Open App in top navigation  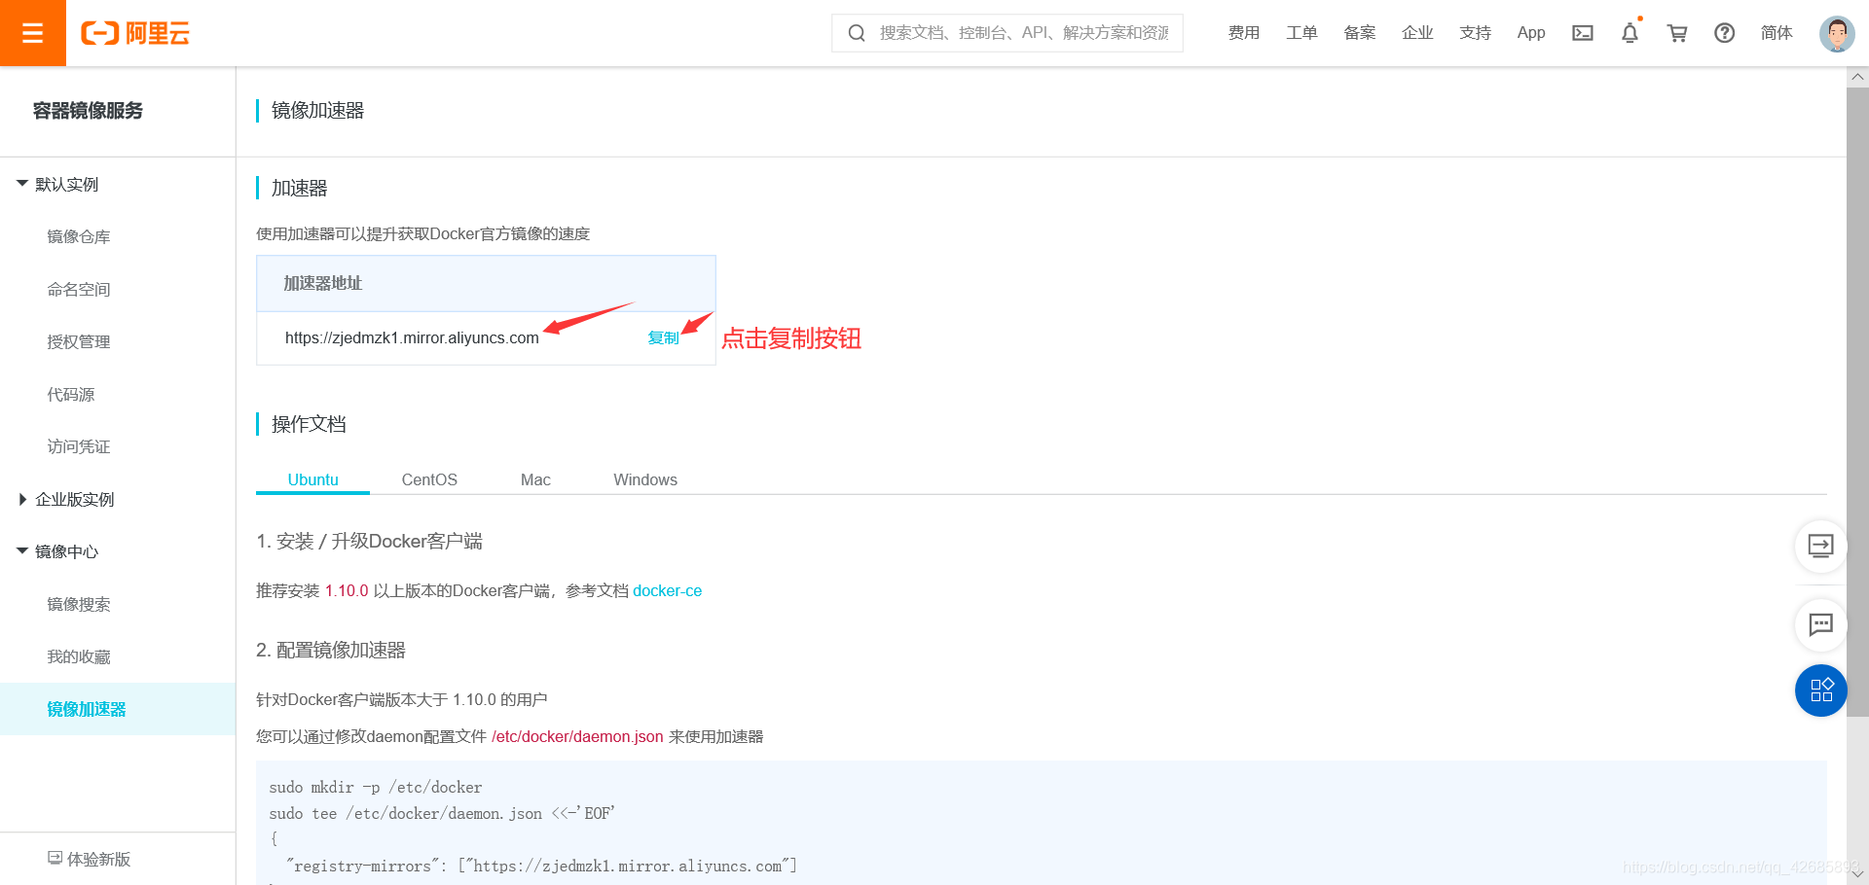click(x=1531, y=33)
